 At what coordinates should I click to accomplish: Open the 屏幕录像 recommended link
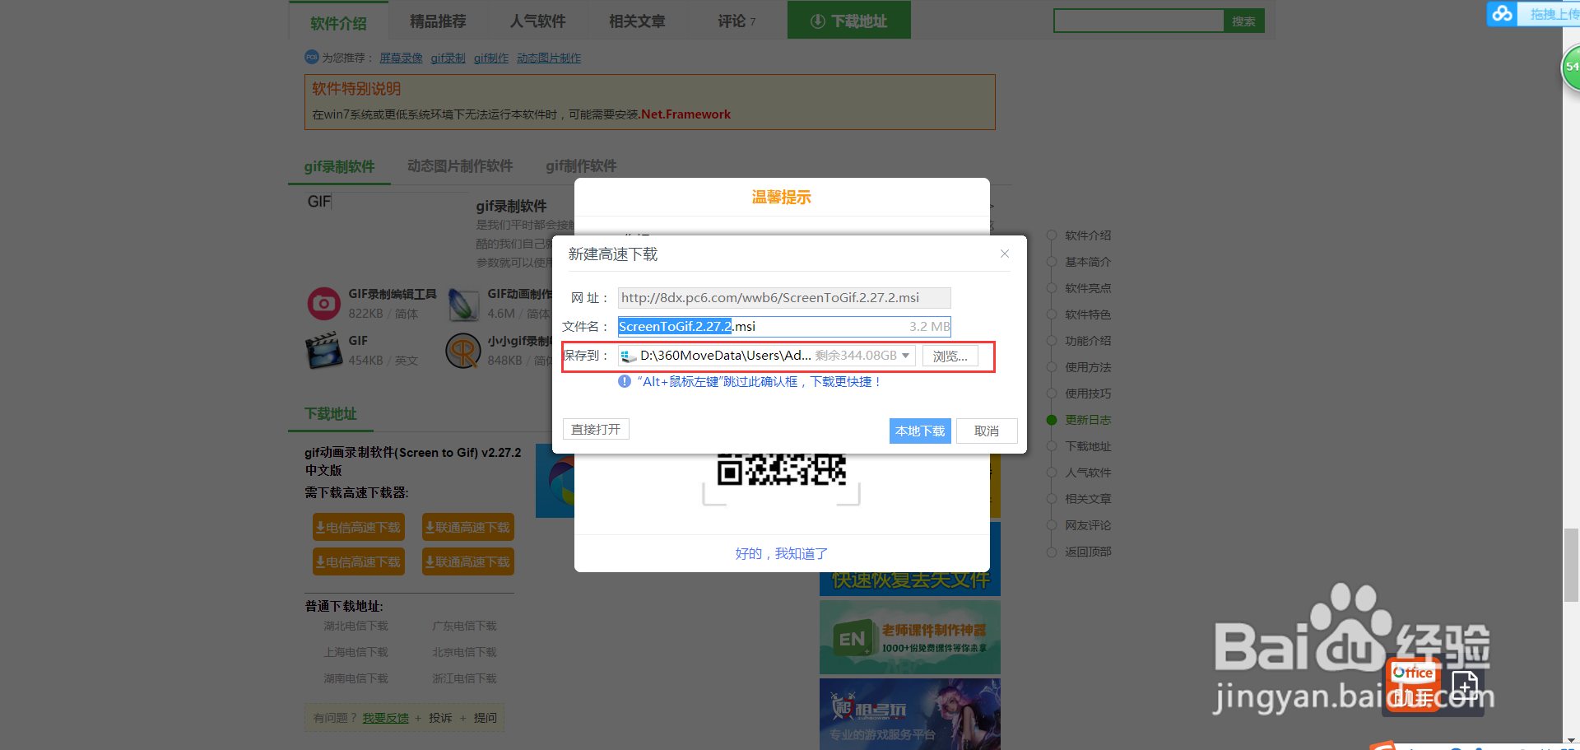tap(401, 58)
